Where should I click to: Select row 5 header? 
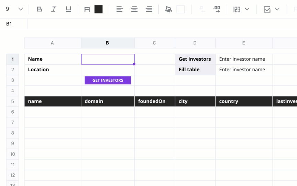click(12, 101)
